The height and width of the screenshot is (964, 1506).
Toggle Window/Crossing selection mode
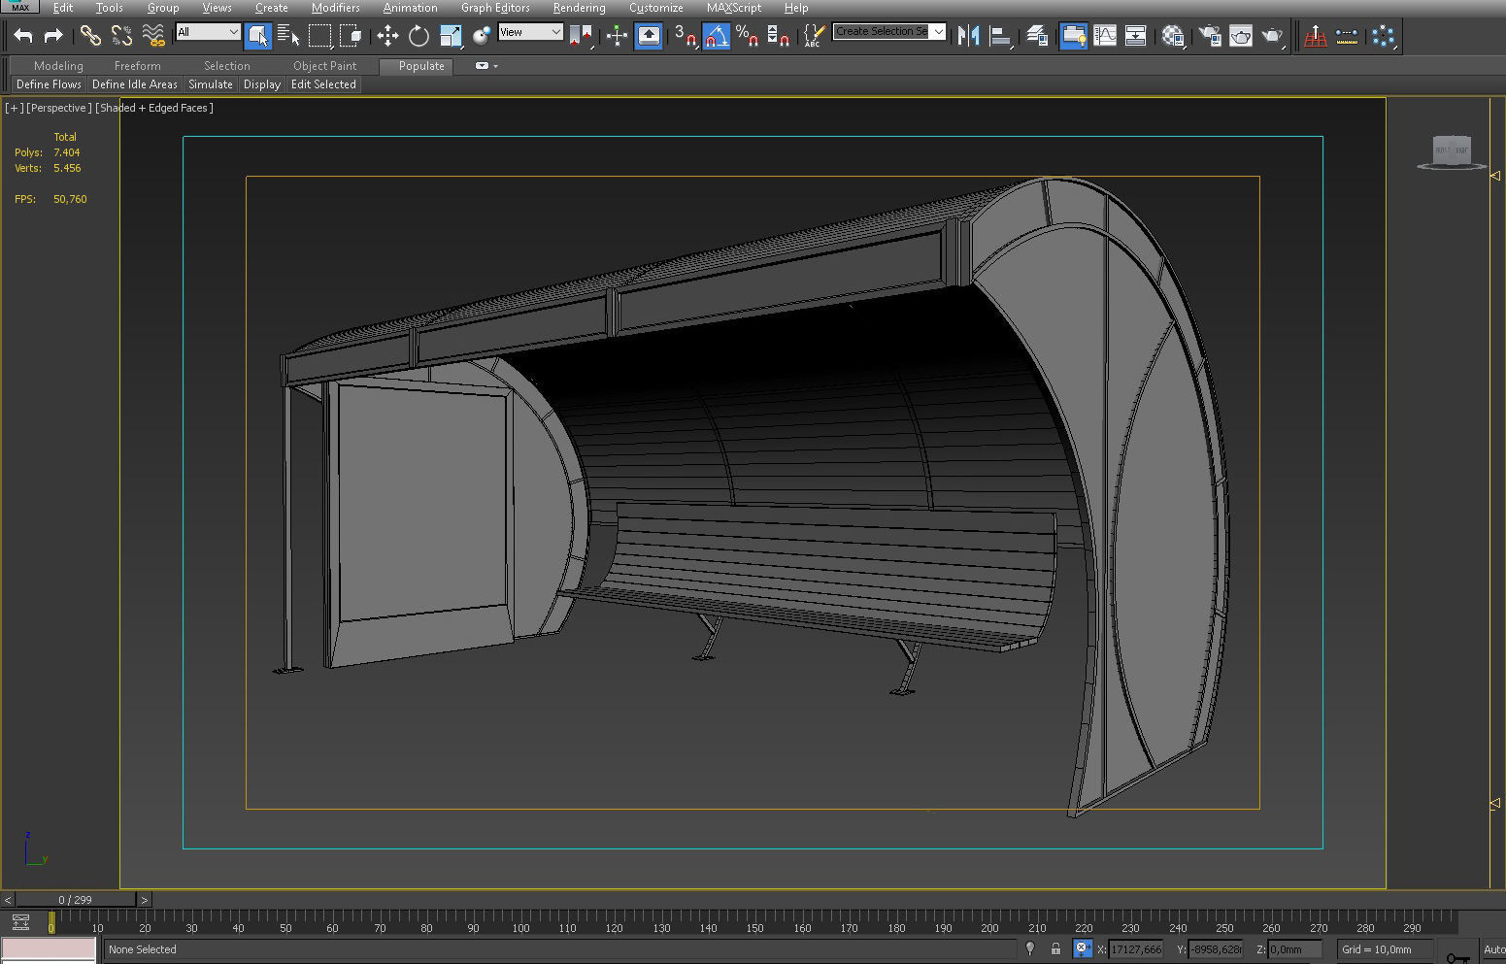point(351,36)
